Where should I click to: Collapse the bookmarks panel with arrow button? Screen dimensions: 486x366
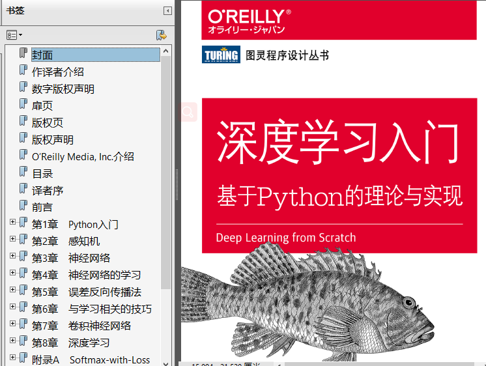[167, 11]
